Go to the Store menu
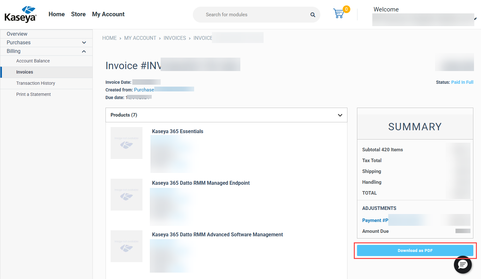Screen dimensions: 481x279 [78, 14]
